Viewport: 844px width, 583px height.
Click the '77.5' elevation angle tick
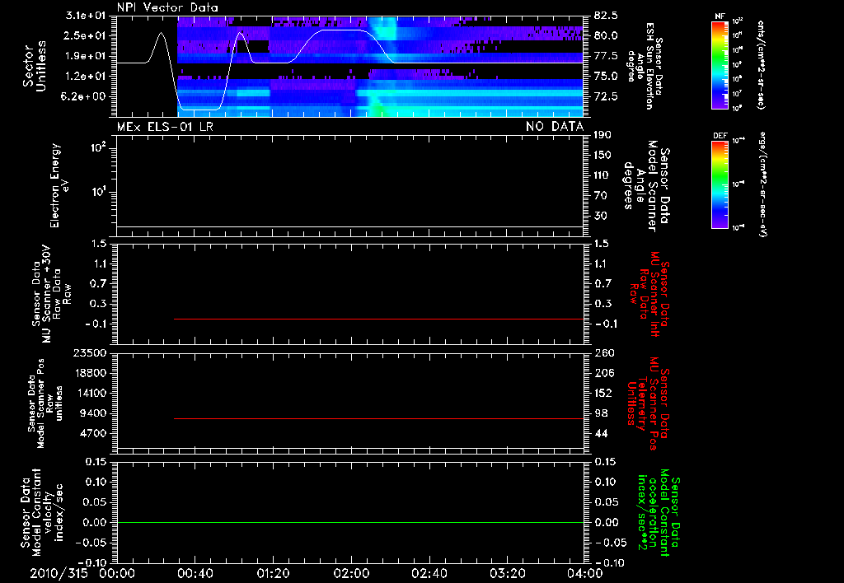[x=606, y=56]
